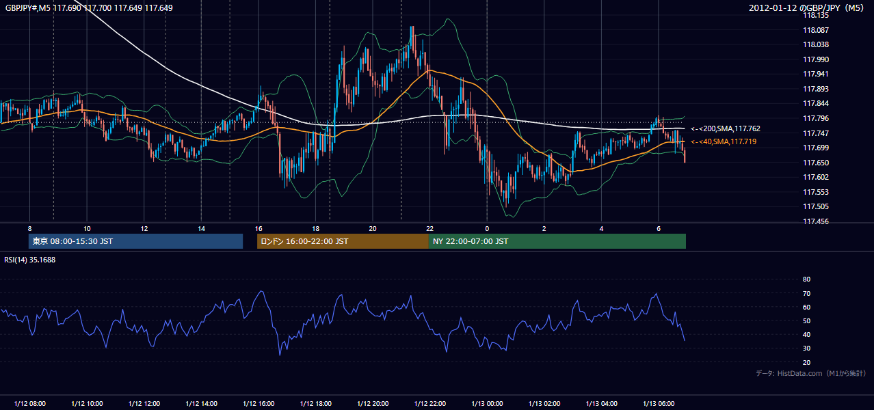Click the 1/13 06:00 bottom time label
Image resolution: width=874 pixels, height=410 pixels.
[x=659, y=404]
